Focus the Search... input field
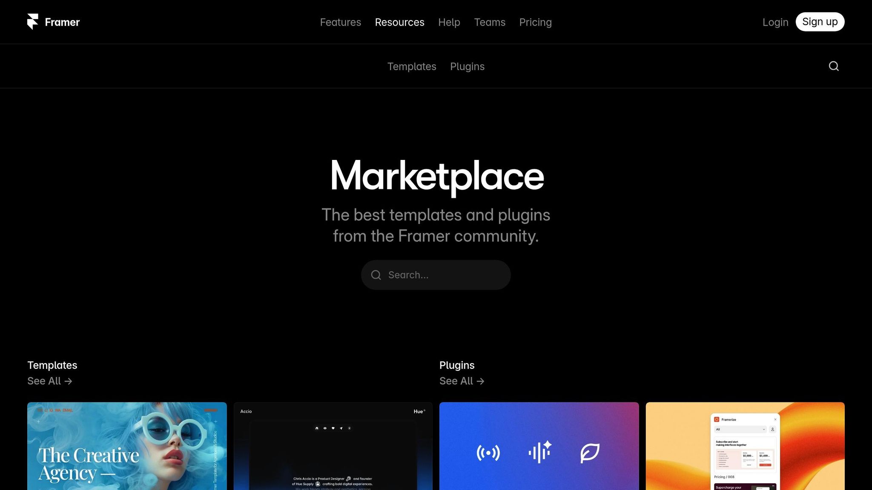Image resolution: width=872 pixels, height=490 pixels. click(436, 275)
